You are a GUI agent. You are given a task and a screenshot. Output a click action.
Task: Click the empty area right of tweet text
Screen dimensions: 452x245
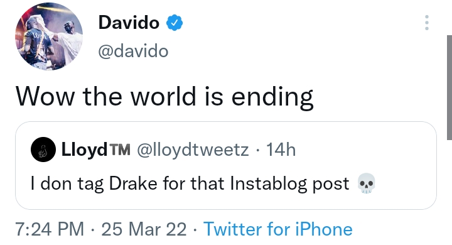pos(375,97)
